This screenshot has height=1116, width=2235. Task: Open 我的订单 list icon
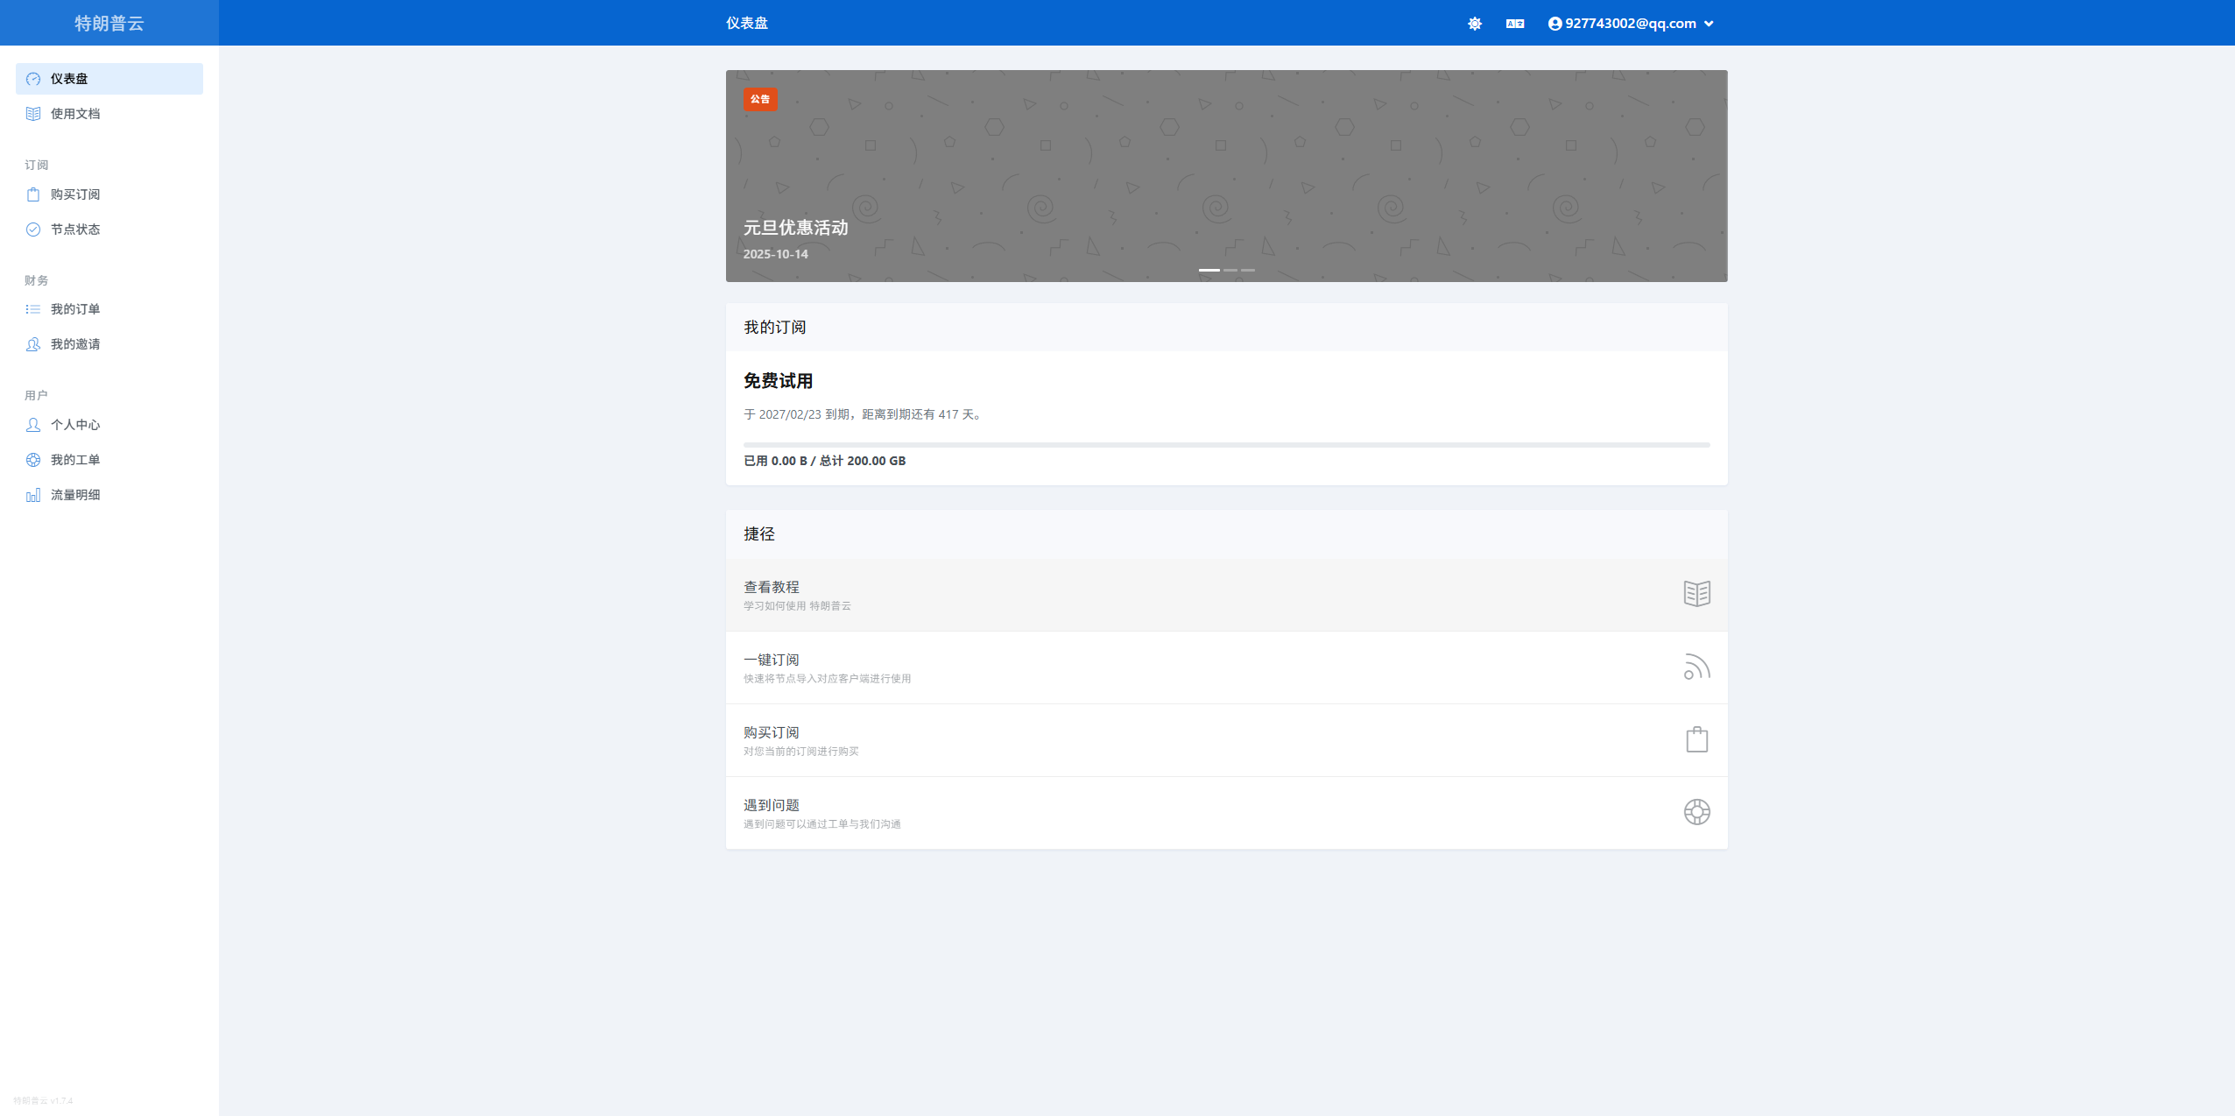pyautogui.click(x=33, y=309)
